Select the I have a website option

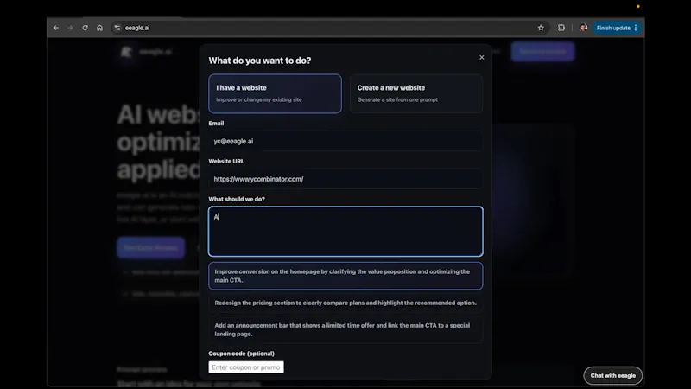click(x=275, y=93)
